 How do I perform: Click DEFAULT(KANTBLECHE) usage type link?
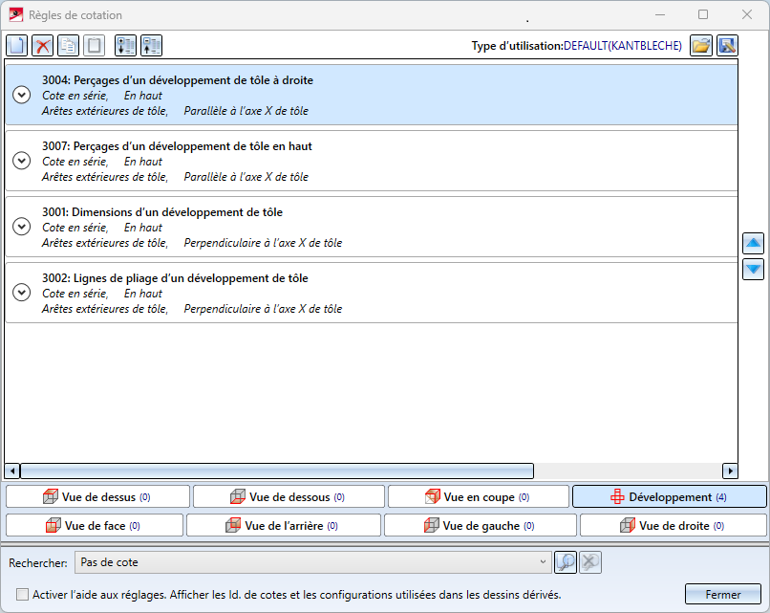(x=623, y=46)
